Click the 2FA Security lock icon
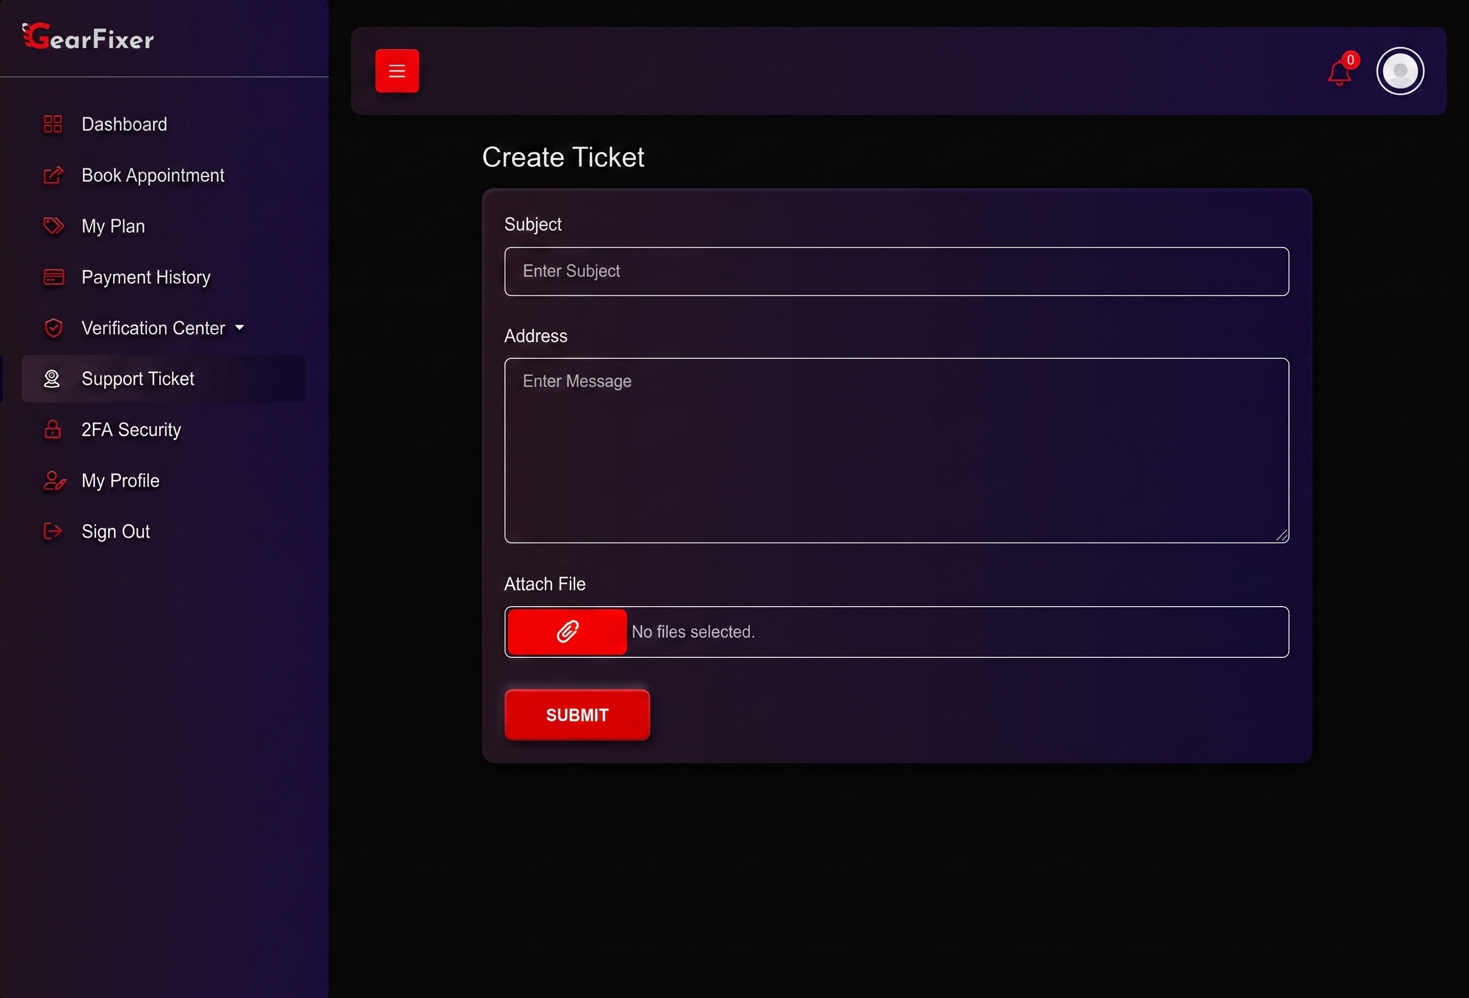The width and height of the screenshot is (1469, 998). 53,430
